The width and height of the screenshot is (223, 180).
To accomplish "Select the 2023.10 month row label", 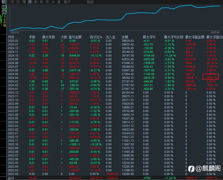I will [x=13, y=100].
